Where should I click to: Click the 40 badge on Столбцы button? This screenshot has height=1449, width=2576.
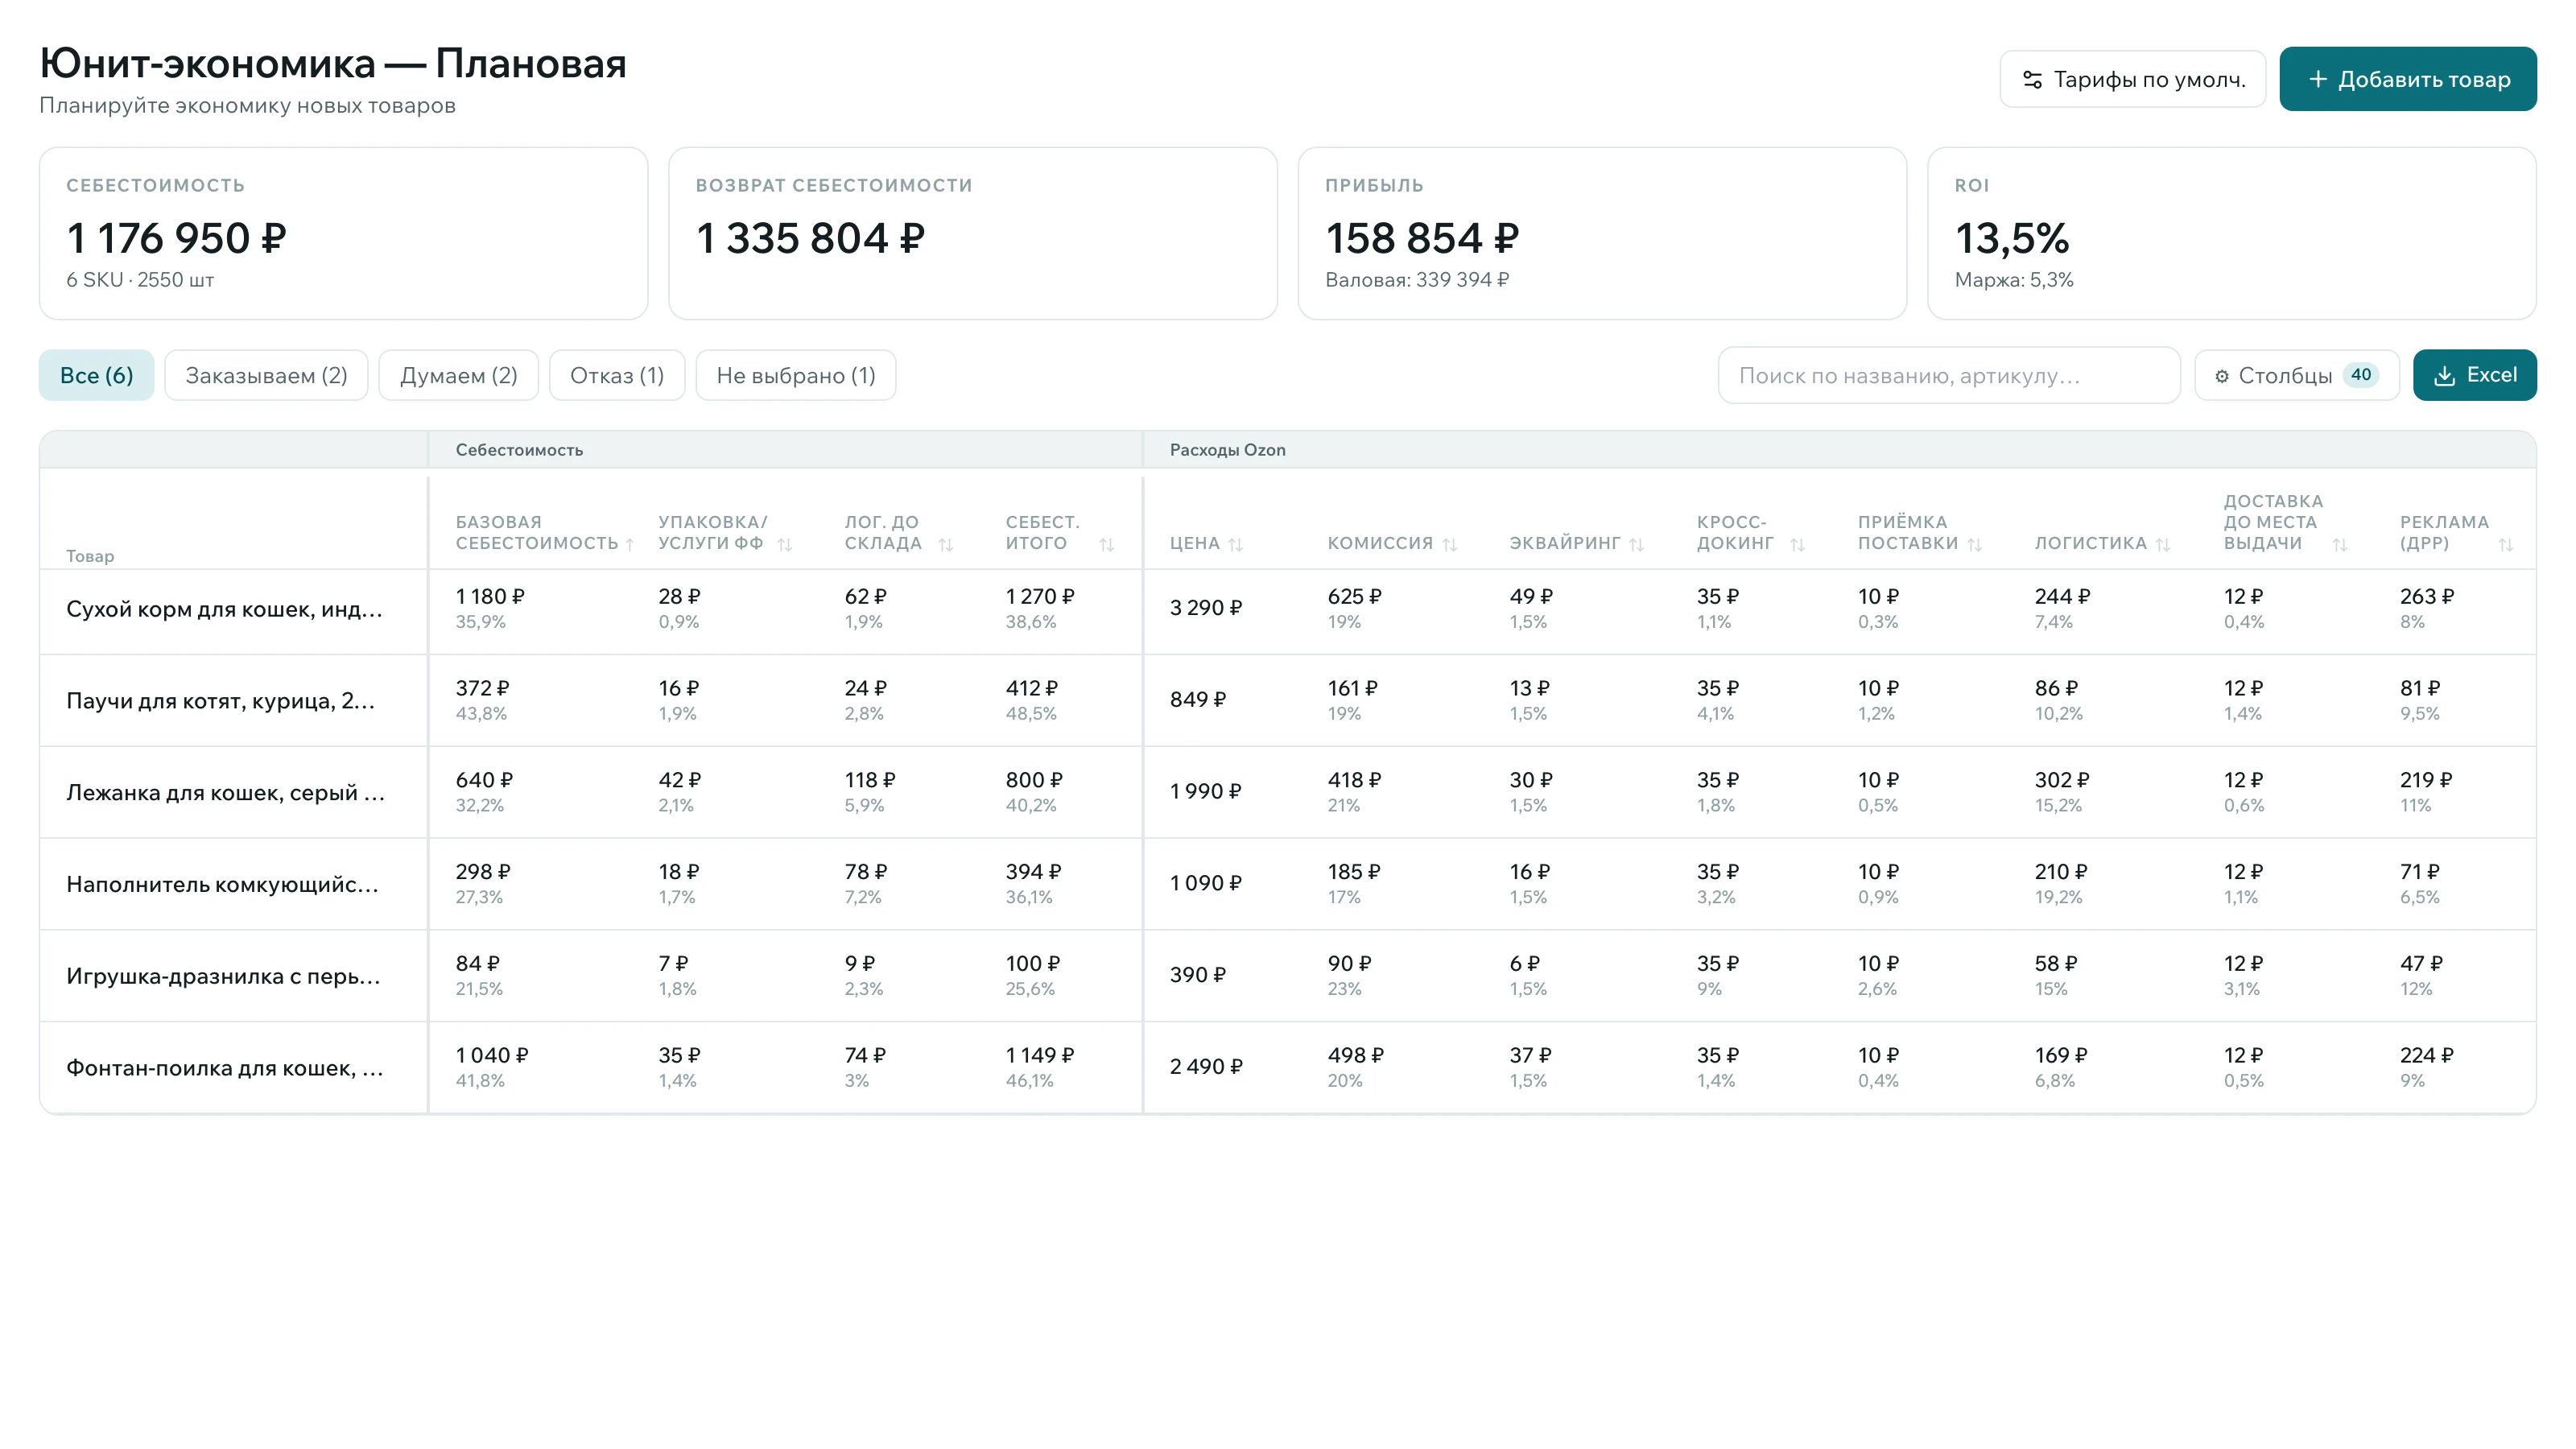(x=2361, y=375)
